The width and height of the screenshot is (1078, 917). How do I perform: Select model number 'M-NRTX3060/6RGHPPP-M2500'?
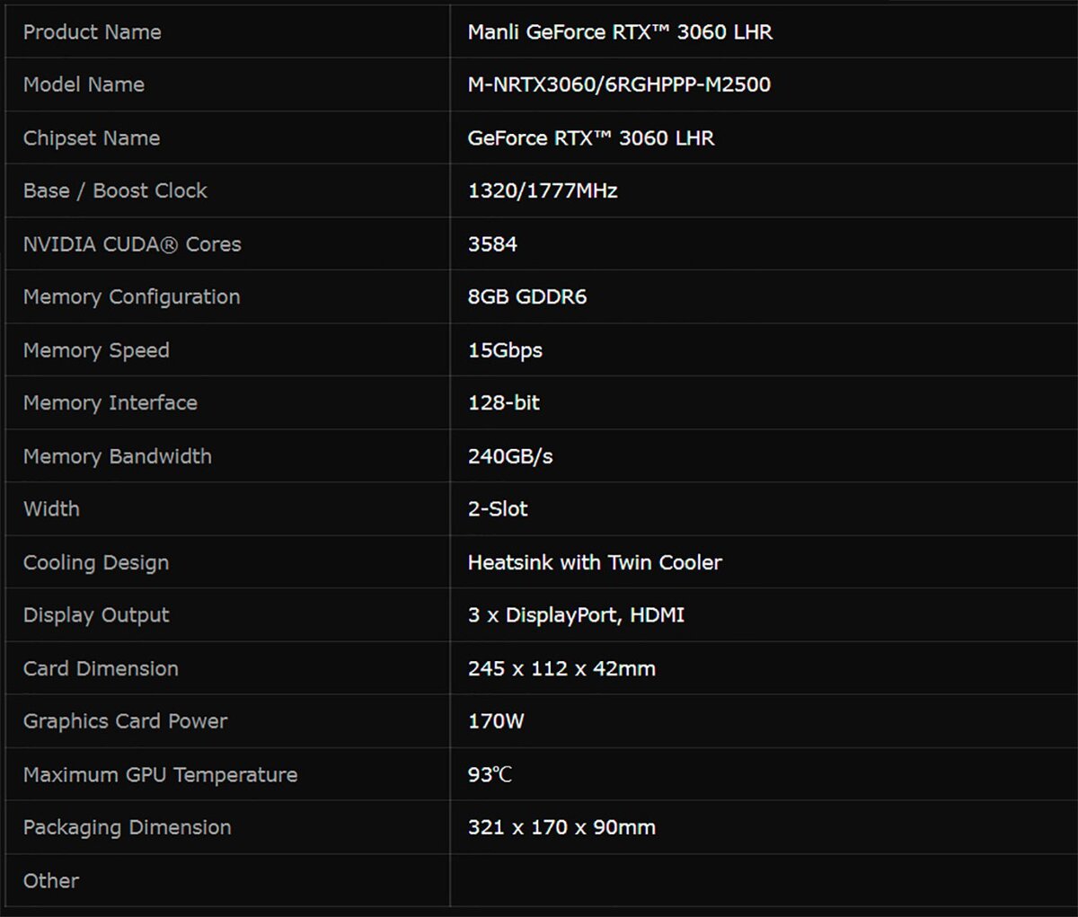(619, 84)
